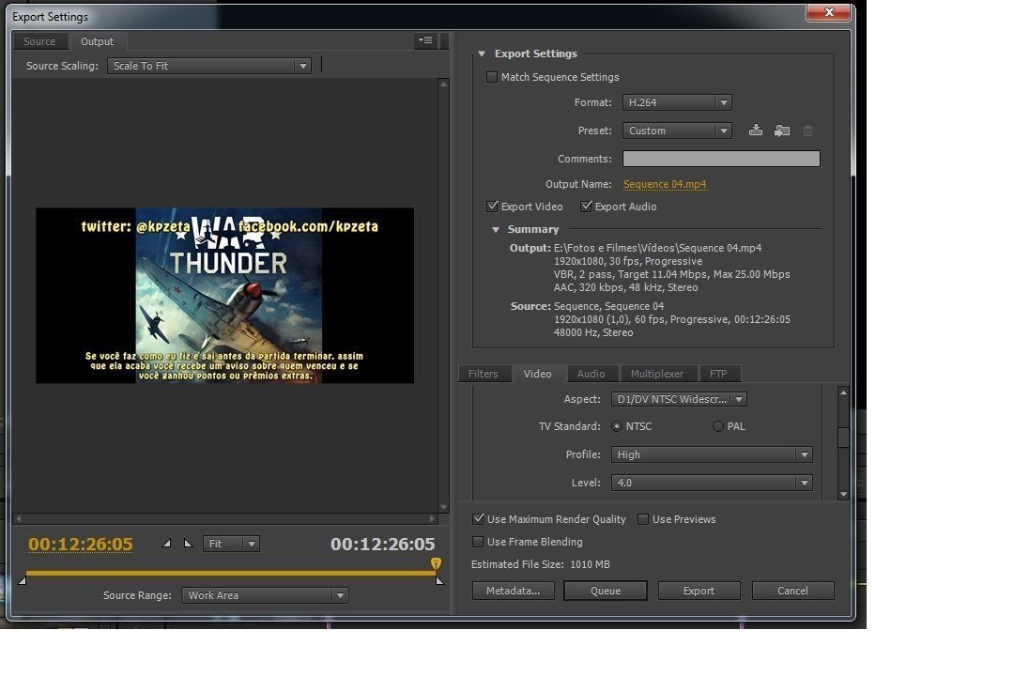Click the Source: Sequence, Sequence 04 summary line
The width and height of the screenshot is (1014, 676).
[587, 306]
